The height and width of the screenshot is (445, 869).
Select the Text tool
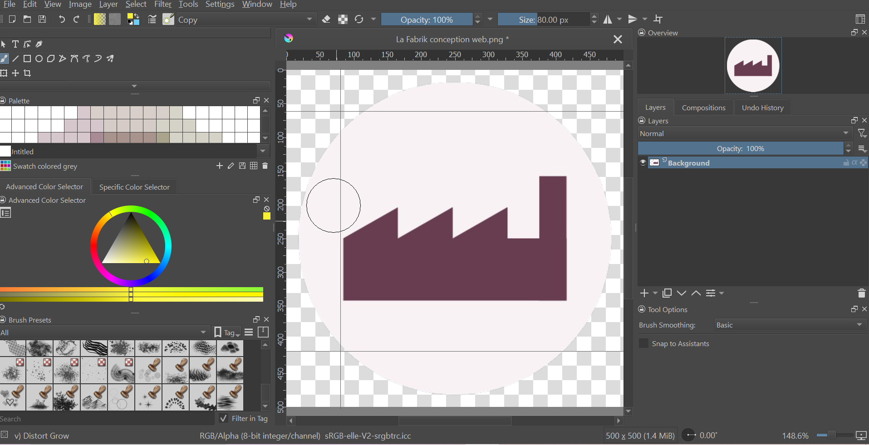pos(15,44)
